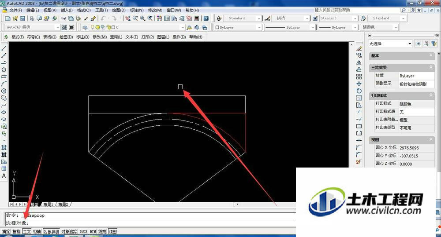The image size is (441, 237).
Task: Toggle 正交 ortho mode in status bar
Action: (27, 232)
